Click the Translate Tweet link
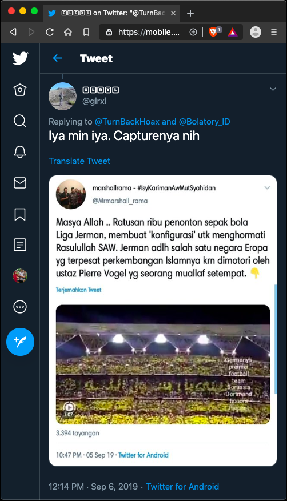287x501 pixels. [79, 161]
